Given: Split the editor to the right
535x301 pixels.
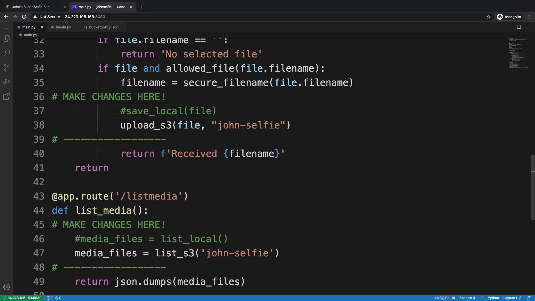Looking at the screenshot, I should point(519,27).
